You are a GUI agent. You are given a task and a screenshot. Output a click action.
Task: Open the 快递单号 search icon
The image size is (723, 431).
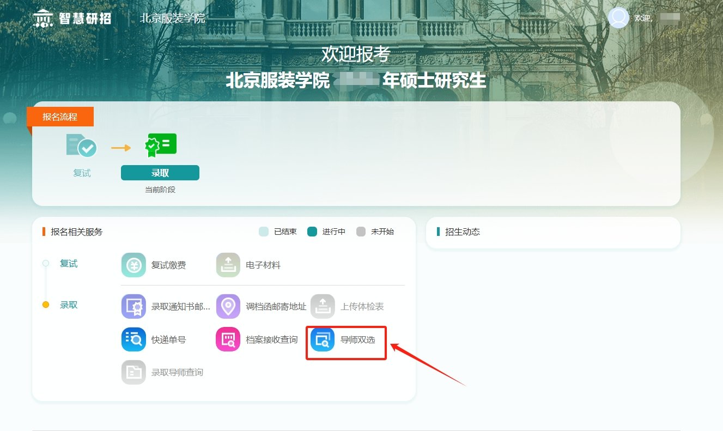coord(133,339)
